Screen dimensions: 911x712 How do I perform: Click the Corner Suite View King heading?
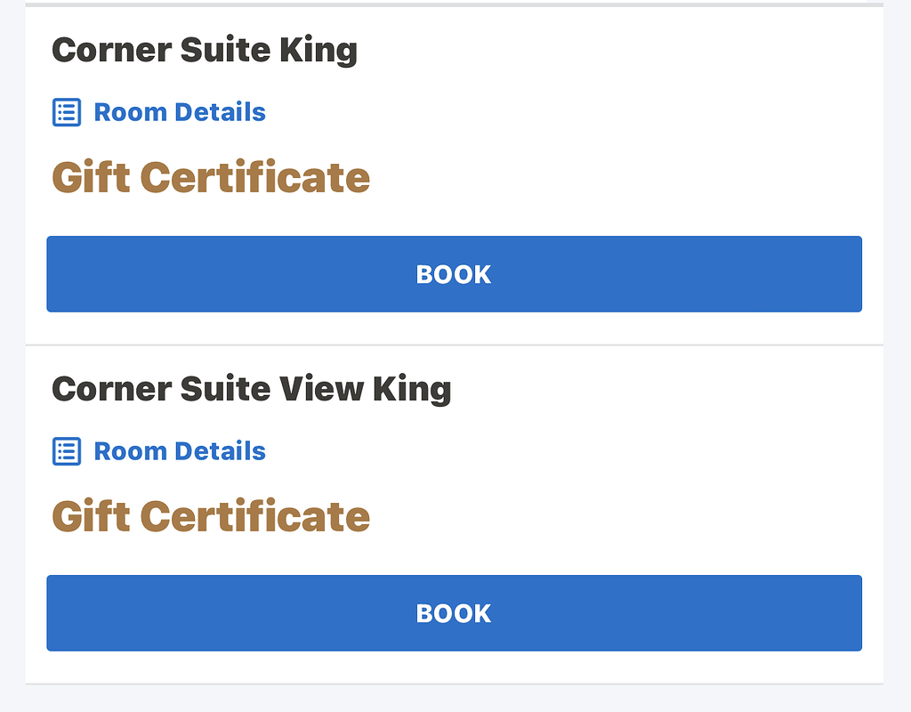[252, 388]
